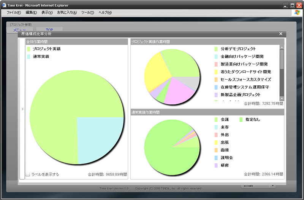This screenshot has width=304, height=200.
Task: Select the プロジェクト実績 legend label
Action: [x=46, y=49]
